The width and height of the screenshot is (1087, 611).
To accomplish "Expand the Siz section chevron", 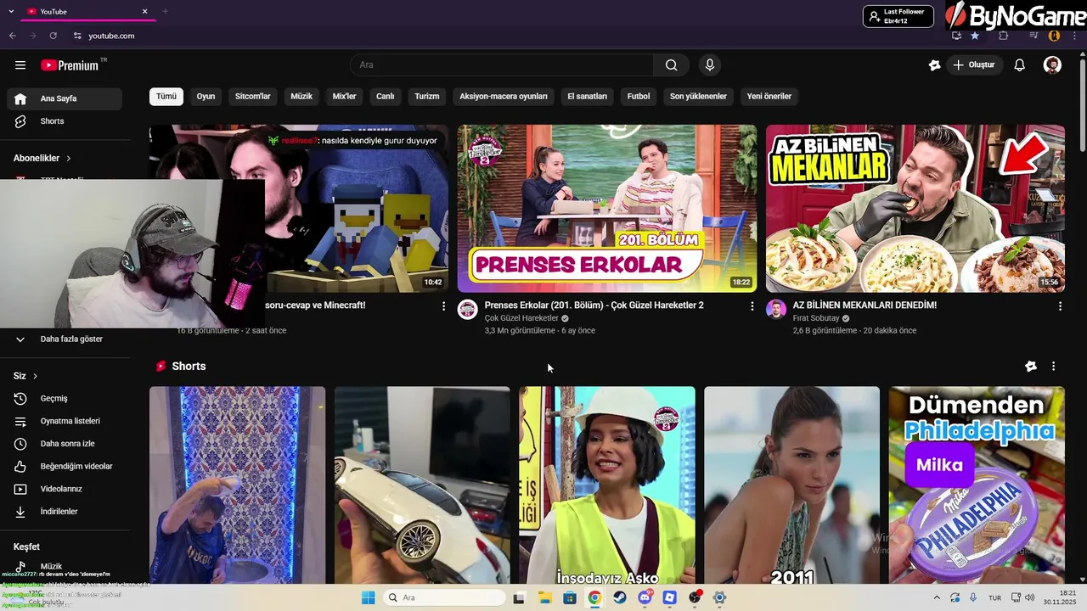I will (35, 376).
